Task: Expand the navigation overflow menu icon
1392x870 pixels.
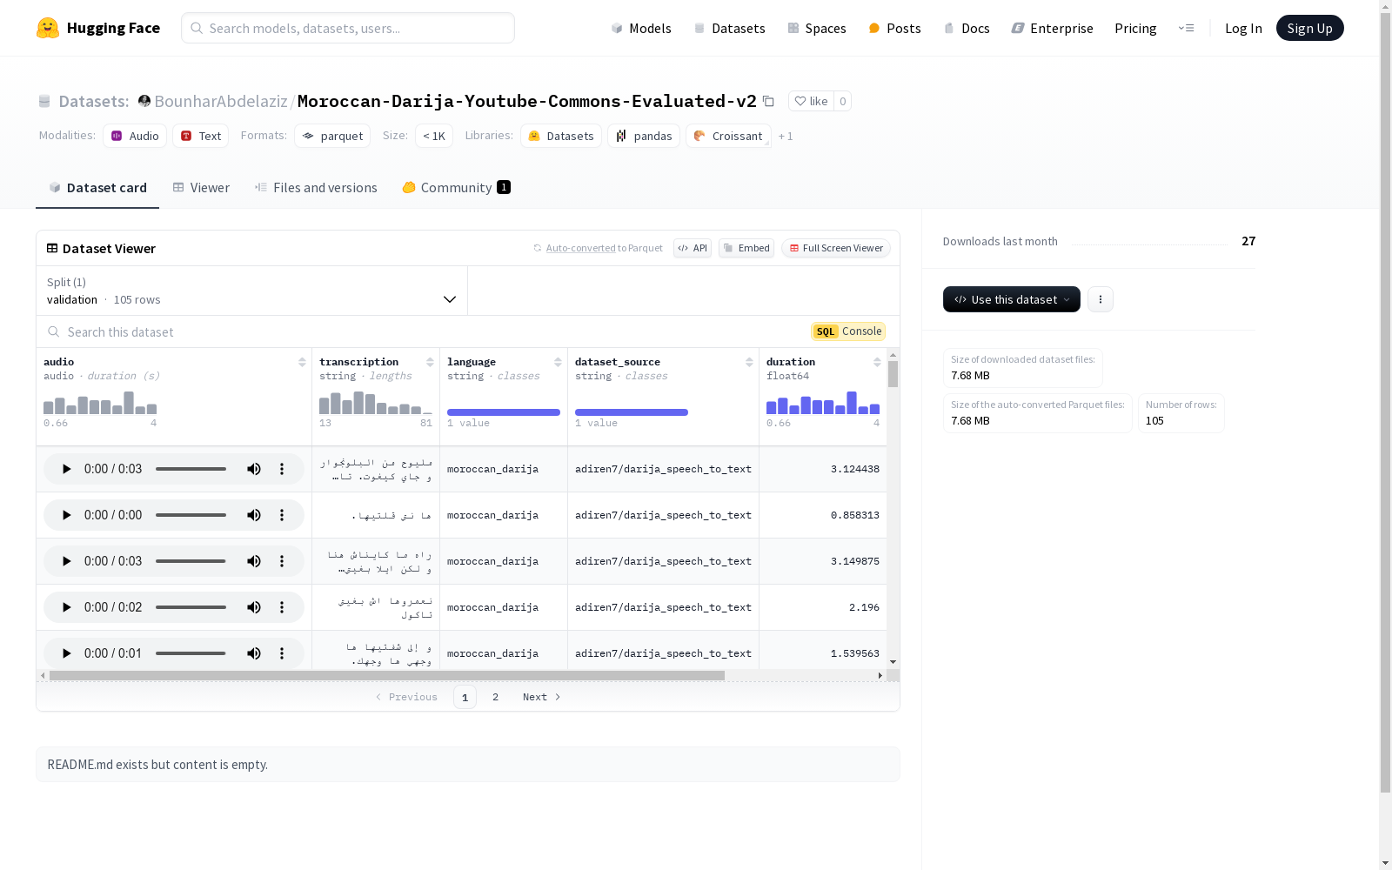Action: 1186,28
